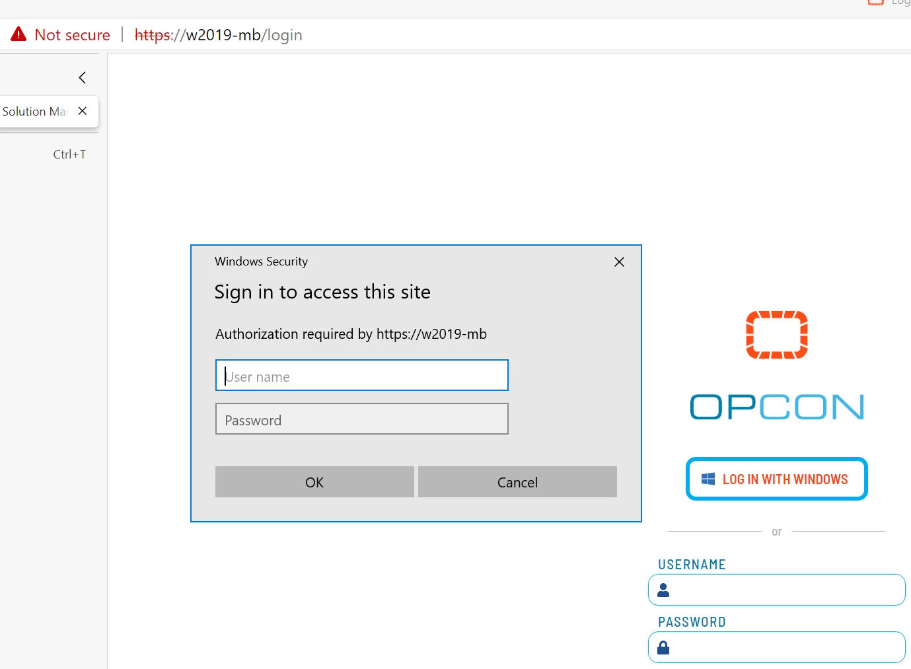This screenshot has height=669, width=911.
Task: Click the Log In With Windows button
Action: tap(777, 479)
